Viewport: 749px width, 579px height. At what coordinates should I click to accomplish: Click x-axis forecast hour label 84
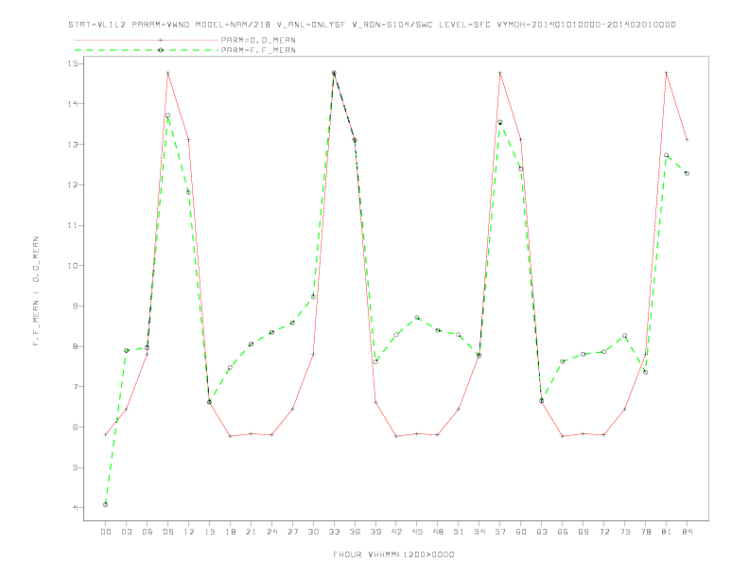687,532
